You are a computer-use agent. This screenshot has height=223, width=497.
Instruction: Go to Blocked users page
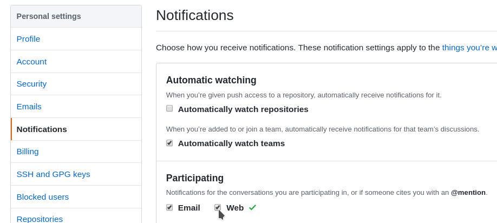43,197
